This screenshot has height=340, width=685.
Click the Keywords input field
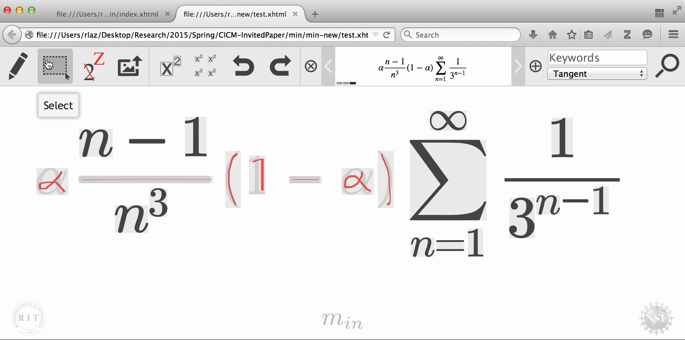pyautogui.click(x=597, y=58)
